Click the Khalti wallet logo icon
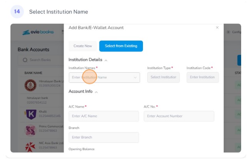Image resolution: width=250 pixels, height=159 pixels. point(30,114)
